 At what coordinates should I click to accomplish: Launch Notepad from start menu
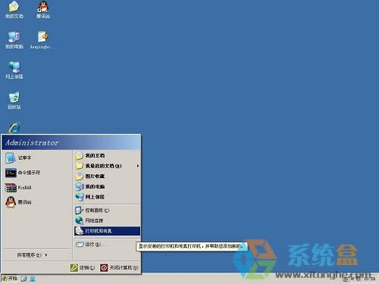(x=36, y=158)
